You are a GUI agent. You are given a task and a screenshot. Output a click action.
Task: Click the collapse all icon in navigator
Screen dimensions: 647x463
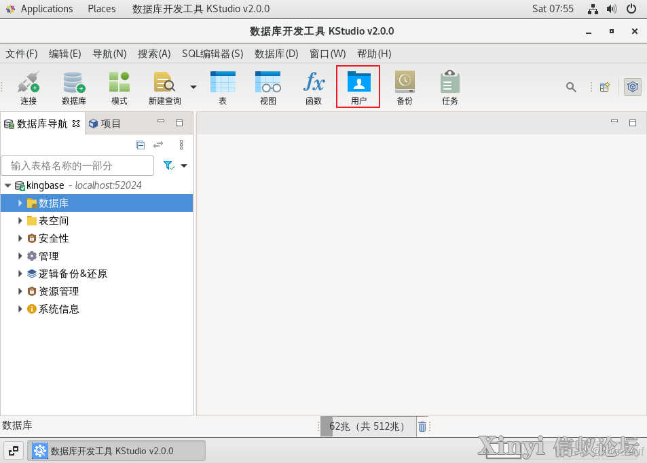coord(141,145)
